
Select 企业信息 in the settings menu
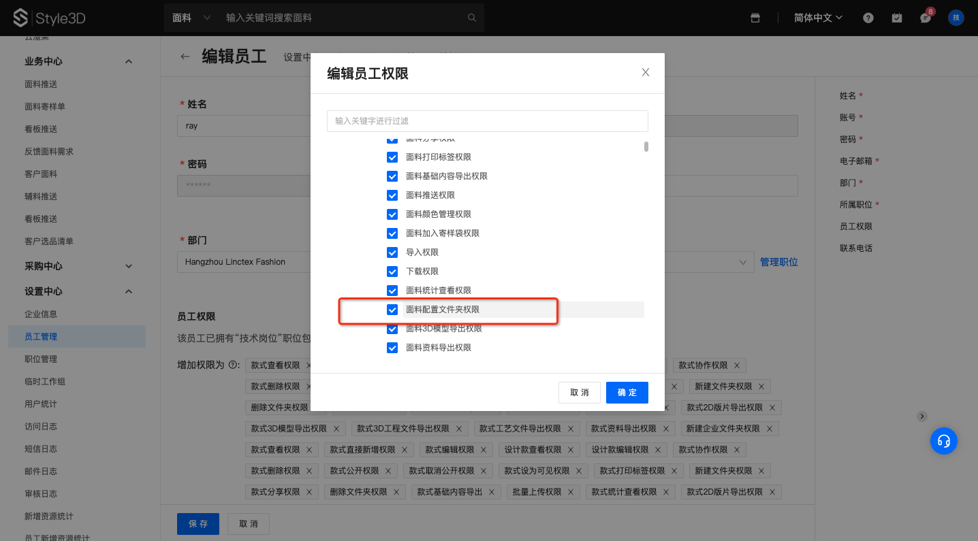tap(41, 314)
